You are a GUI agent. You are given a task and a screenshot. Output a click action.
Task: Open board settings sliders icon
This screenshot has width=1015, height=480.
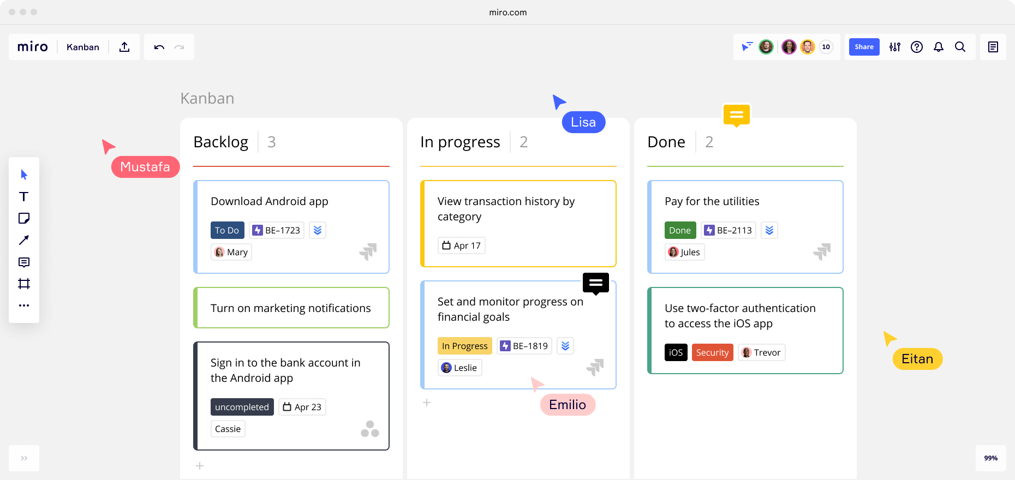(x=895, y=47)
